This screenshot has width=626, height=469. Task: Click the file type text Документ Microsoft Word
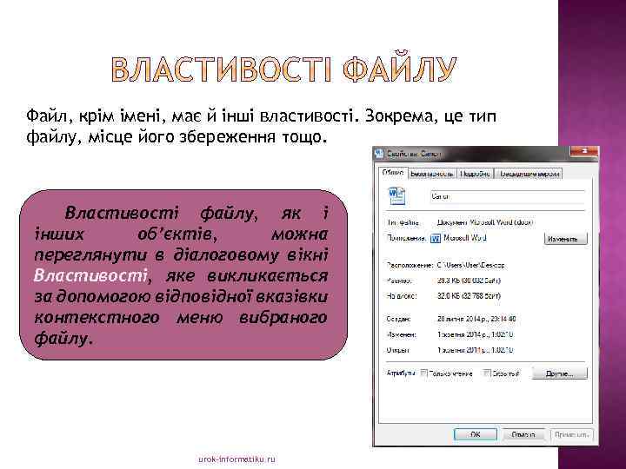[485, 222]
